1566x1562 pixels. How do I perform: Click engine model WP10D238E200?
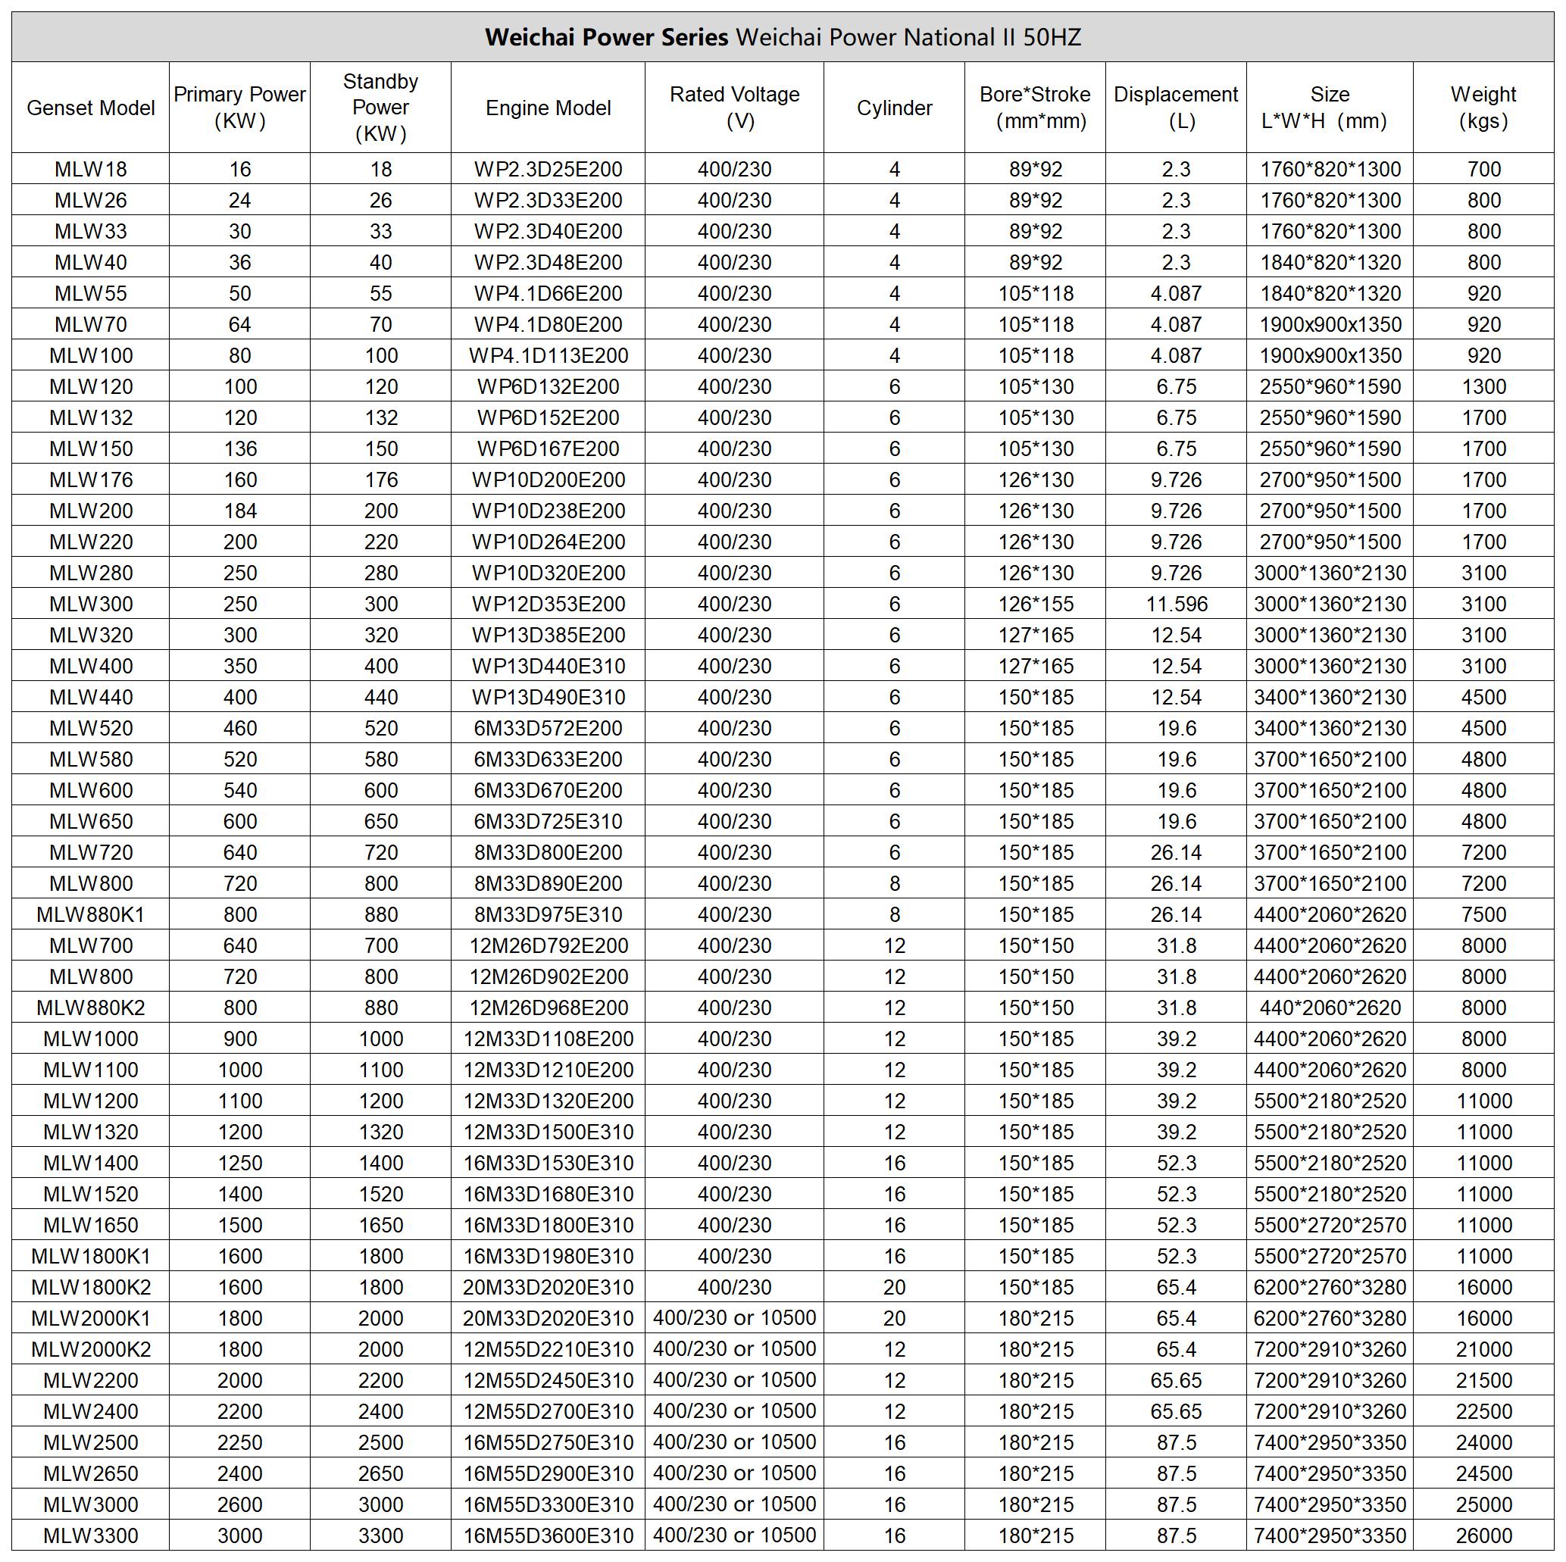coord(549,511)
